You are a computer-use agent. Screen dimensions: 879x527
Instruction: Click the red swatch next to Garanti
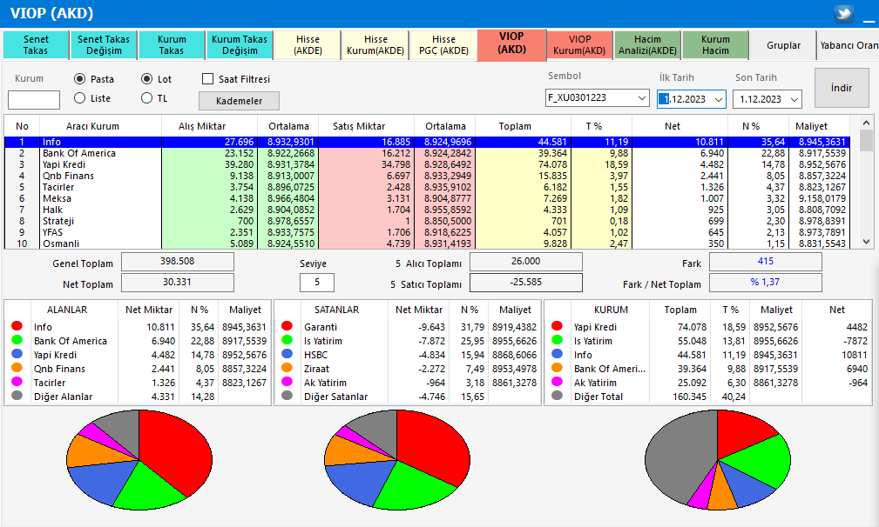point(287,325)
